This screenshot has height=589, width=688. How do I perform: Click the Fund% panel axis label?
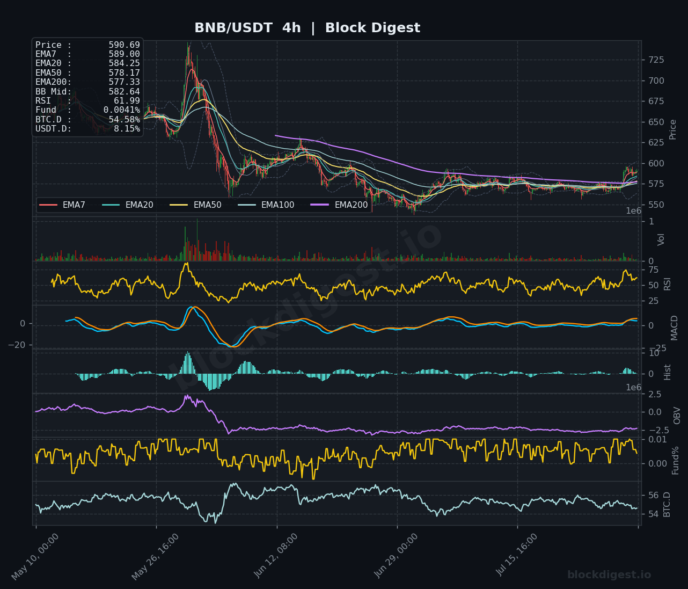click(x=676, y=460)
